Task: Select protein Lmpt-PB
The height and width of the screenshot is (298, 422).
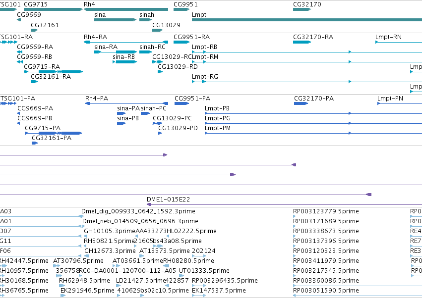Action: (x=313, y=113)
